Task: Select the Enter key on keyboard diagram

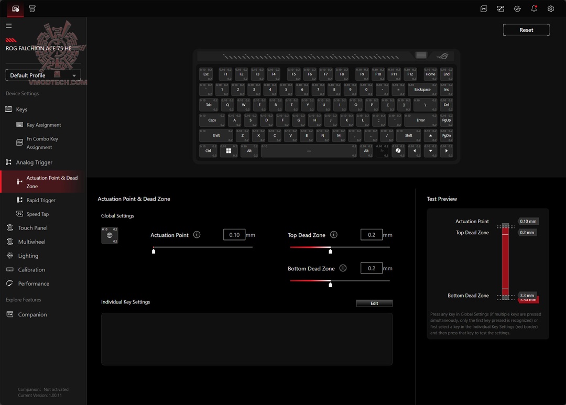Action: point(421,120)
